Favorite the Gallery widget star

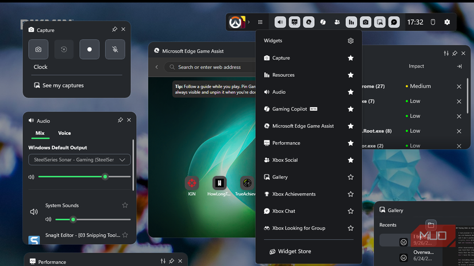(x=350, y=177)
